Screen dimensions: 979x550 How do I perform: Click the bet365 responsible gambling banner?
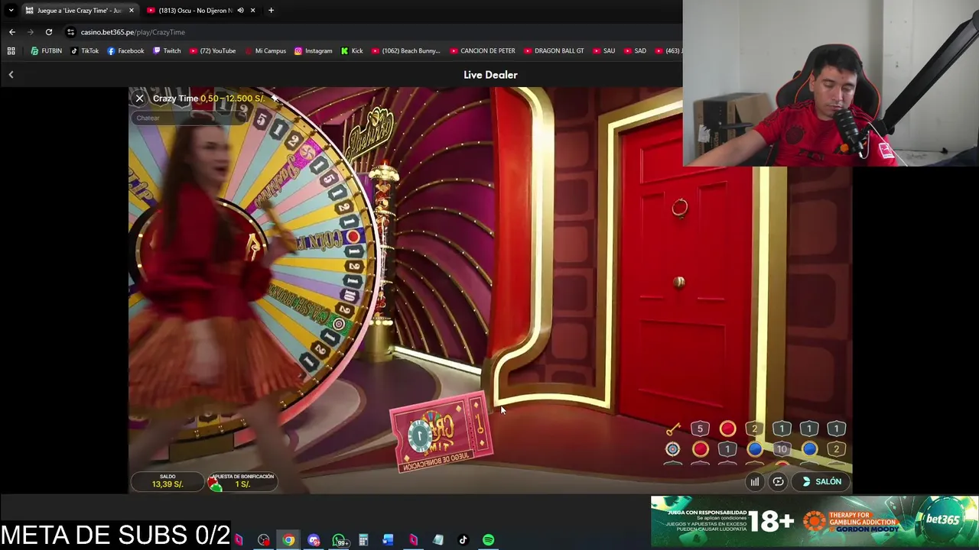815,522
